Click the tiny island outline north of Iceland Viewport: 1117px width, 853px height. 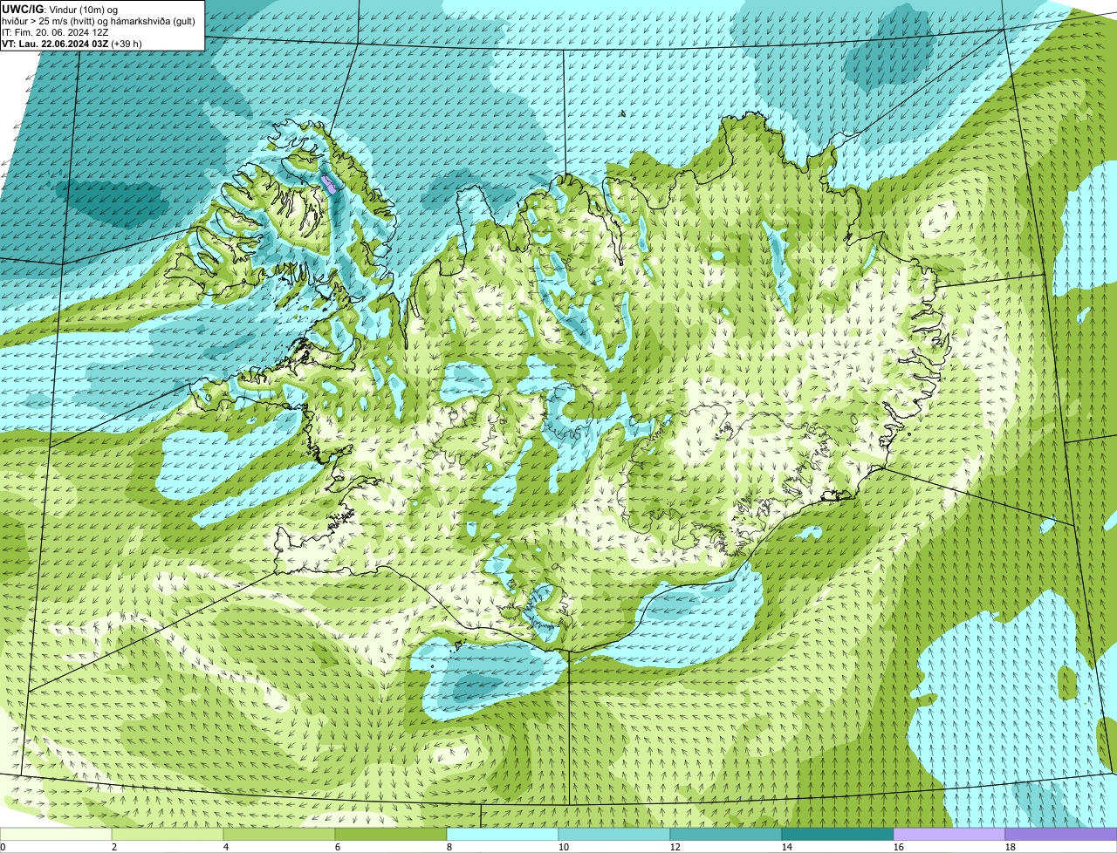click(623, 113)
